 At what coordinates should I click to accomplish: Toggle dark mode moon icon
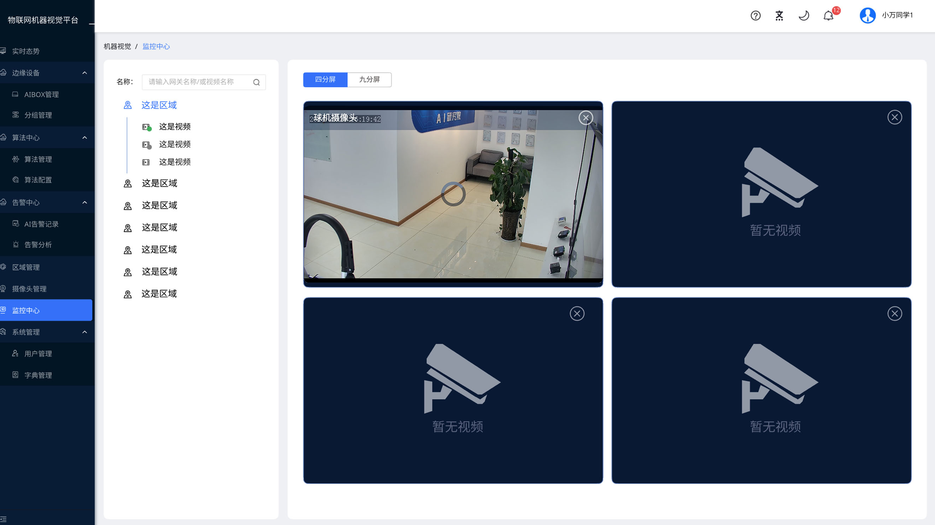[x=804, y=16]
